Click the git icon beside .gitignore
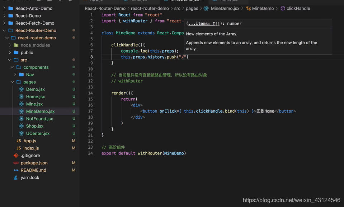 click(x=16, y=156)
